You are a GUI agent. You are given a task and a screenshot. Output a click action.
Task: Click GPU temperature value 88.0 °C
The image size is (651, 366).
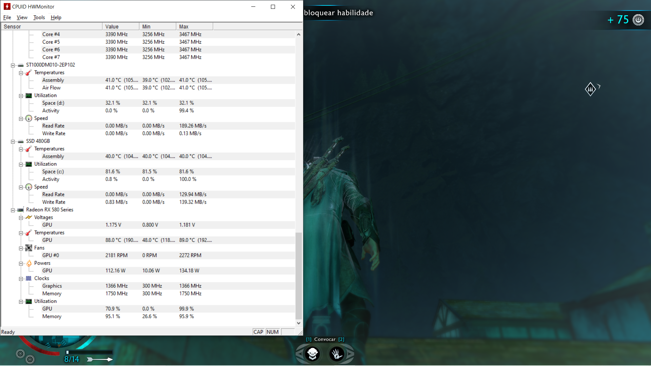[122, 240]
